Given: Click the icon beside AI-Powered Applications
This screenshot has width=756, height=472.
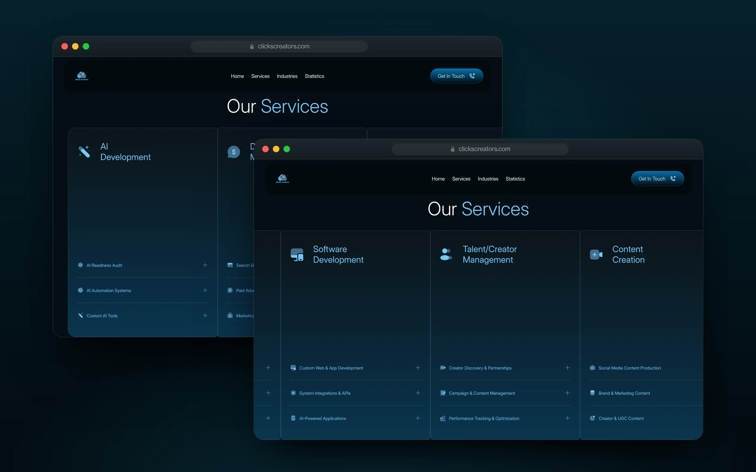Looking at the screenshot, I should click(x=293, y=418).
